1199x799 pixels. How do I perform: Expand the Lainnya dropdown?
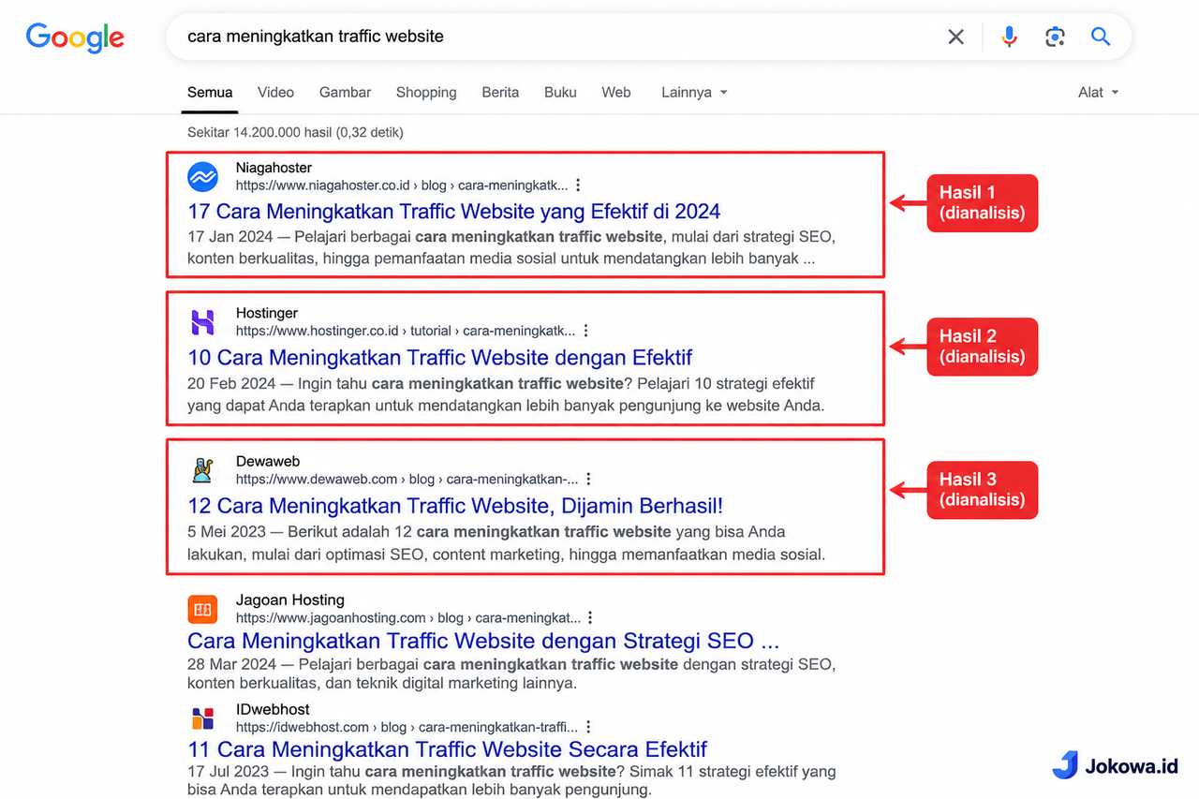(x=694, y=92)
